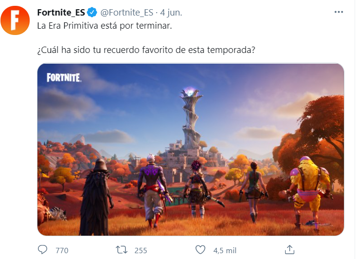Retweet using the arrows icon
Image resolution: width=359 pixels, height=259 pixels.
point(121,250)
